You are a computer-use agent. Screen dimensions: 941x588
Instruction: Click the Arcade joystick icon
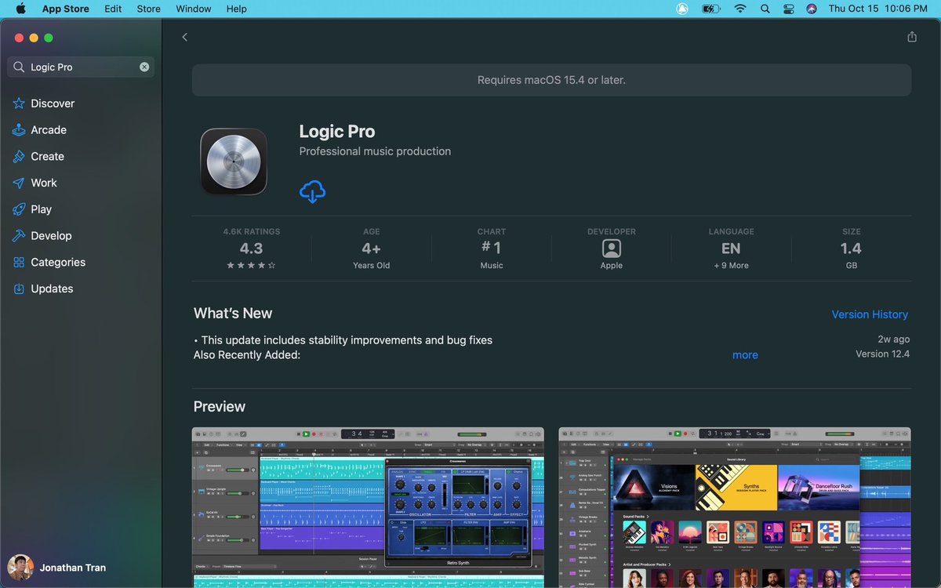pyautogui.click(x=19, y=130)
